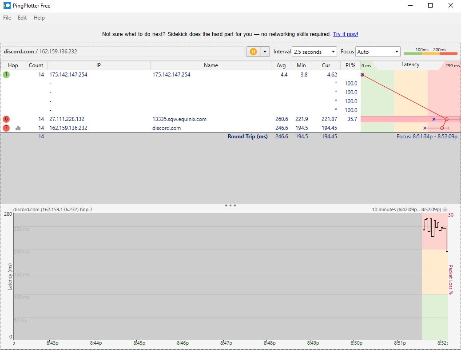
Task: Expand the 10 minutes timeline range chevron
Action: (x=445, y=209)
